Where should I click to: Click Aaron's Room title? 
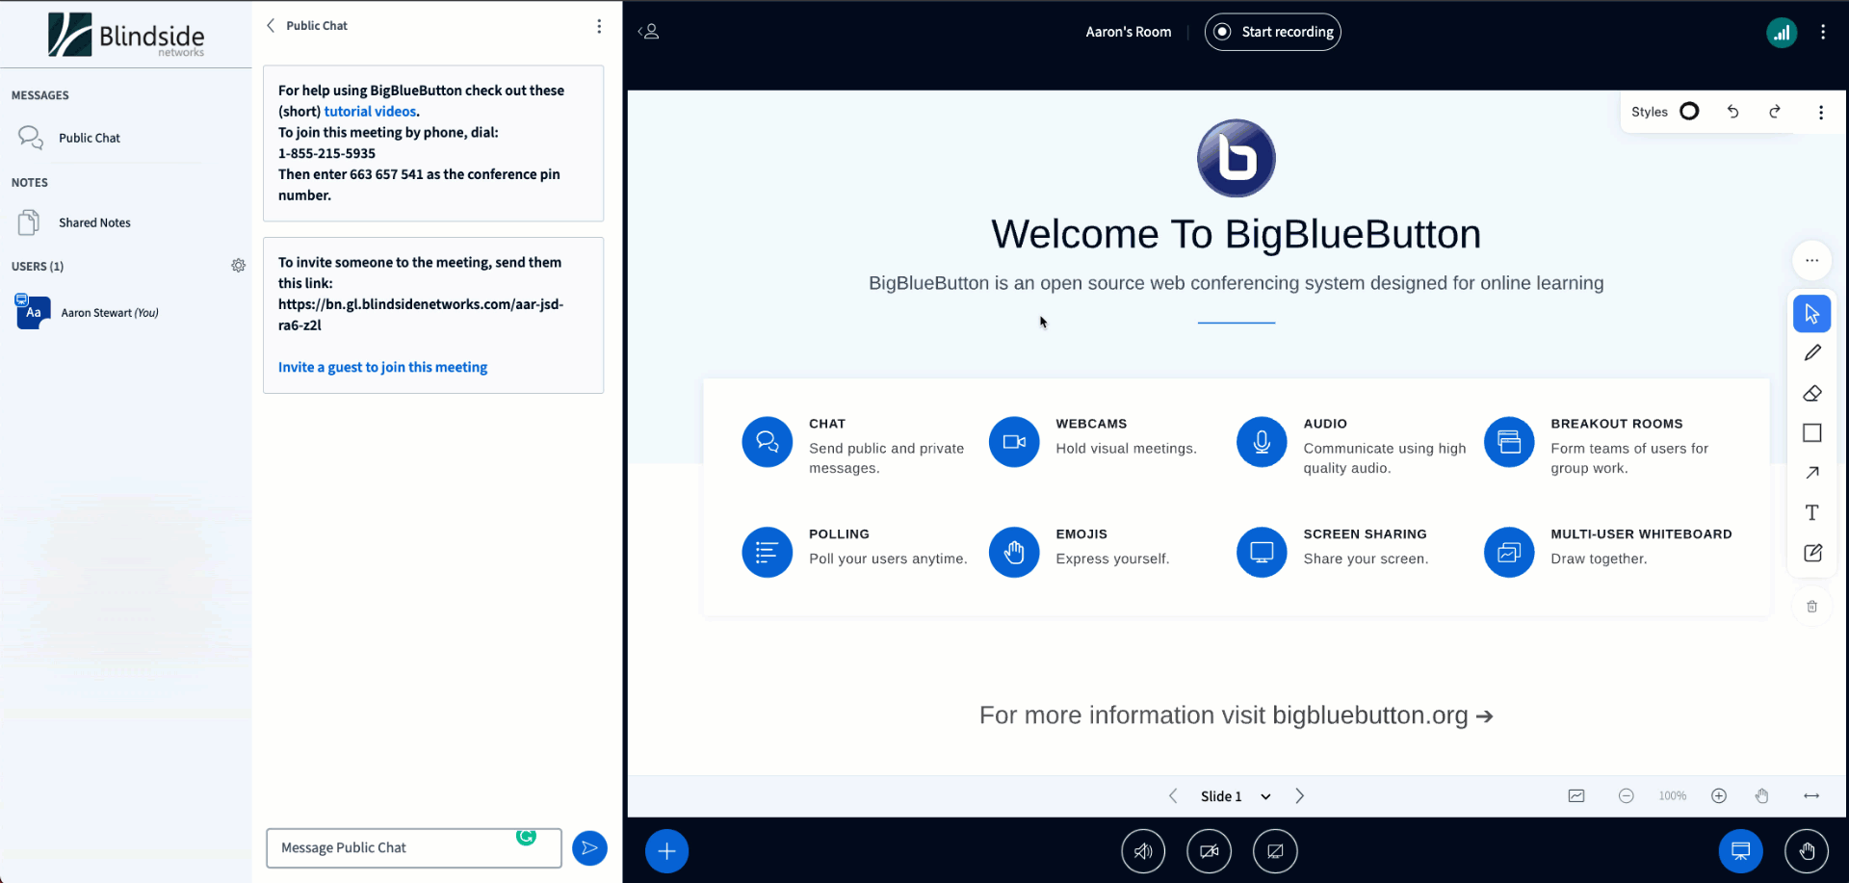1129,32
